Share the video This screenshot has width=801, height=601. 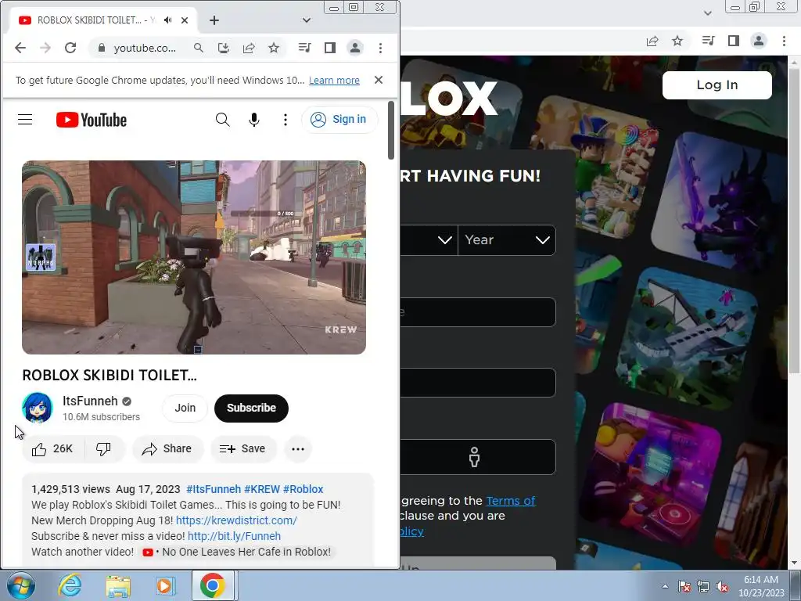pyautogui.click(x=167, y=448)
